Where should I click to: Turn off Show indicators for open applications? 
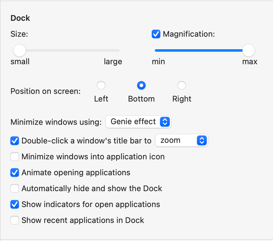pos(15,204)
